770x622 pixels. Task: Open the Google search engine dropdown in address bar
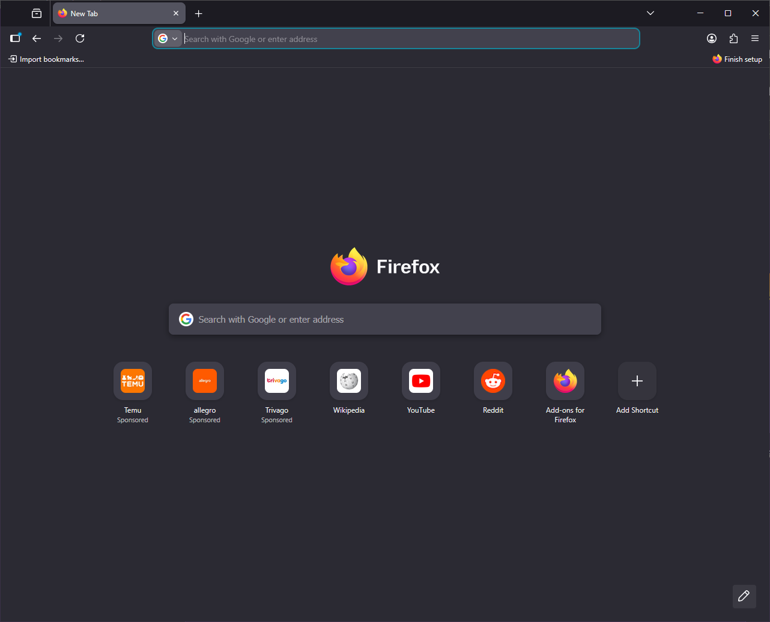pyautogui.click(x=168, y=39)
